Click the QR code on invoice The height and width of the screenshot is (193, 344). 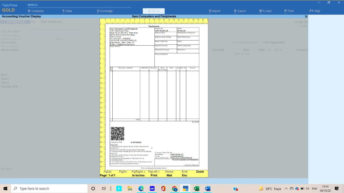[117, 133]
